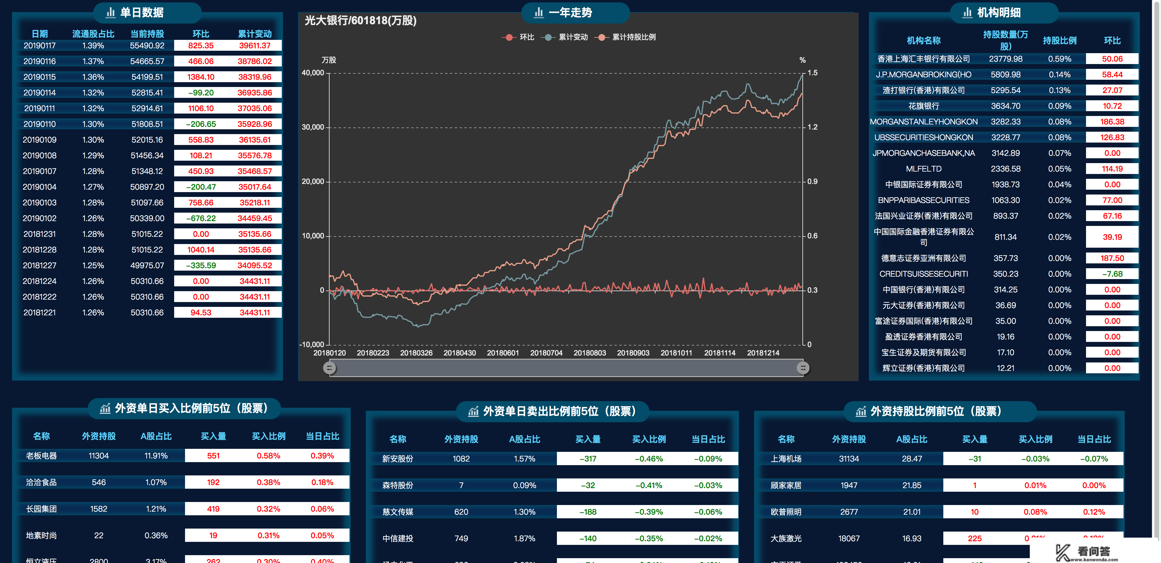
Task: Click the 39611.37 cumulative change cell
Action: pos(255,46)
